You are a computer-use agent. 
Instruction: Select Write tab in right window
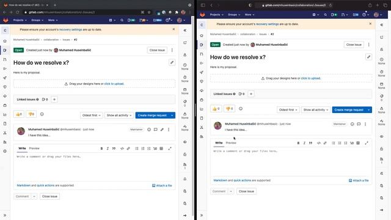[x=219, y=142]
